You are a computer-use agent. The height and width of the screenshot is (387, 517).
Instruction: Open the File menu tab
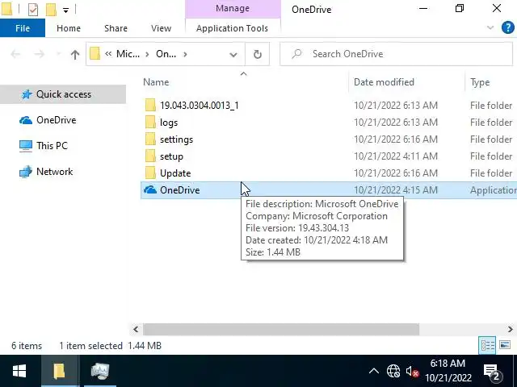click(x=23, y=28)
